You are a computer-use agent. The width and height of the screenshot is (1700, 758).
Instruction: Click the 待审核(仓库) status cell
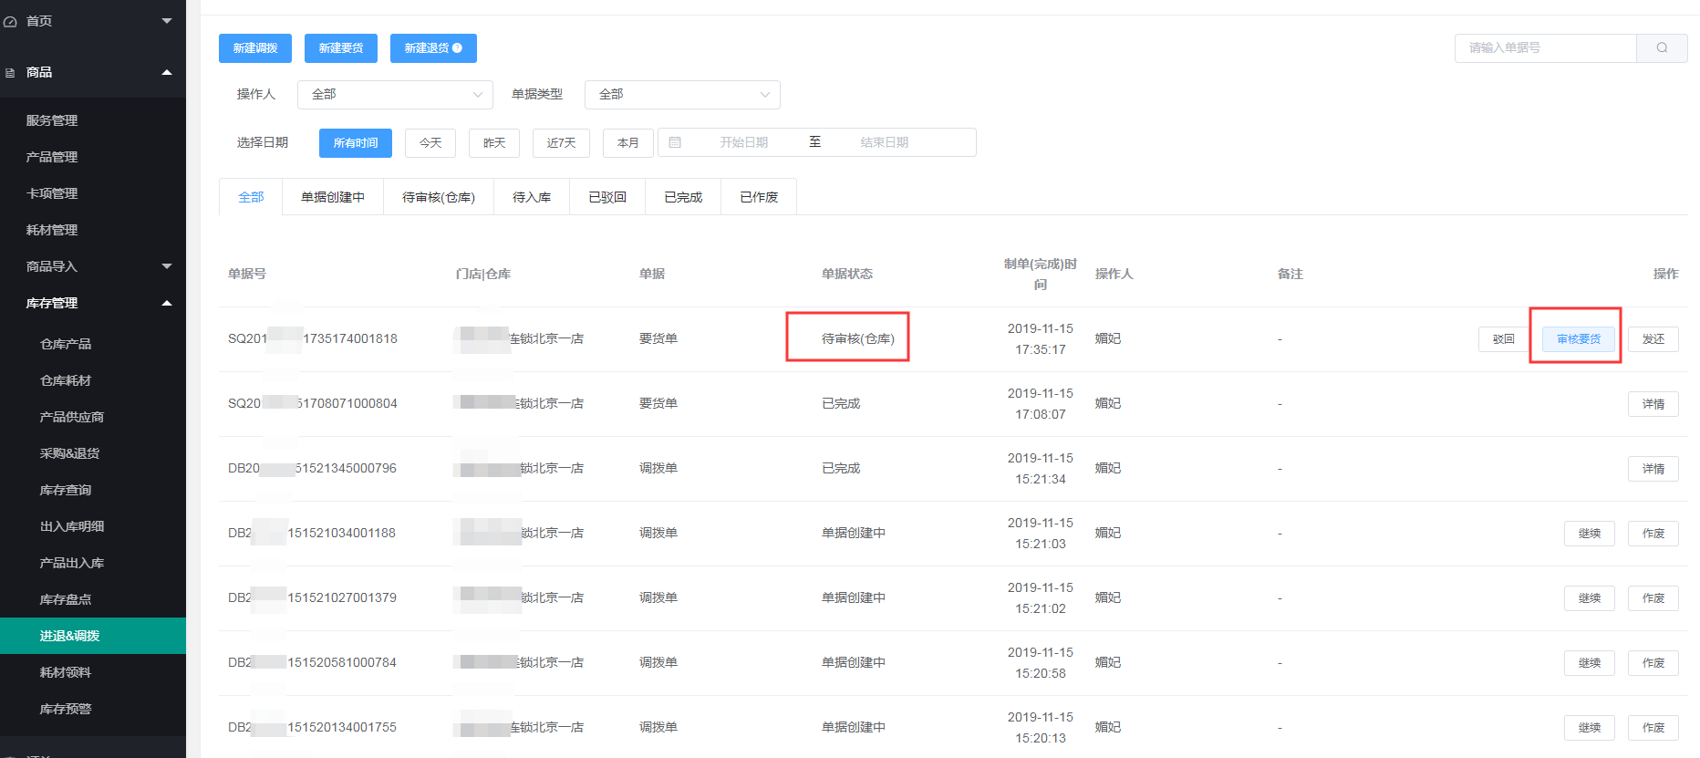click(x=858, y=338)
